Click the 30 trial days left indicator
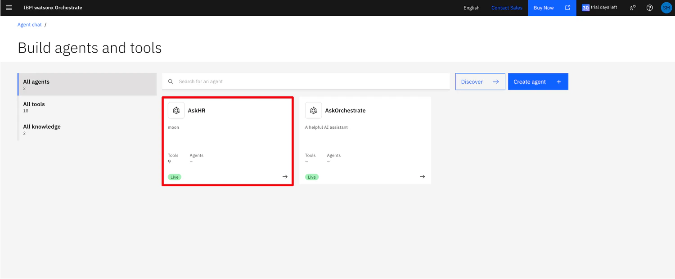This screenshot has height=279, width=675. [599, 8]
